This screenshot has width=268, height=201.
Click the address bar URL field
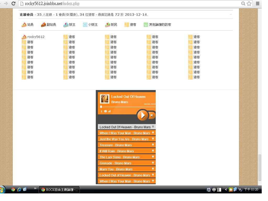131,4
